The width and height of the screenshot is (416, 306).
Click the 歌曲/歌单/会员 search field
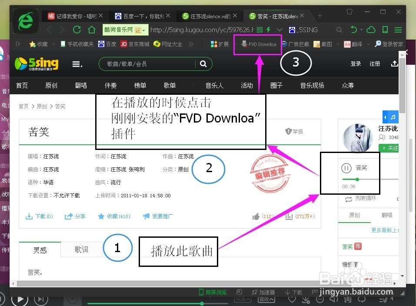coord(147,64)
